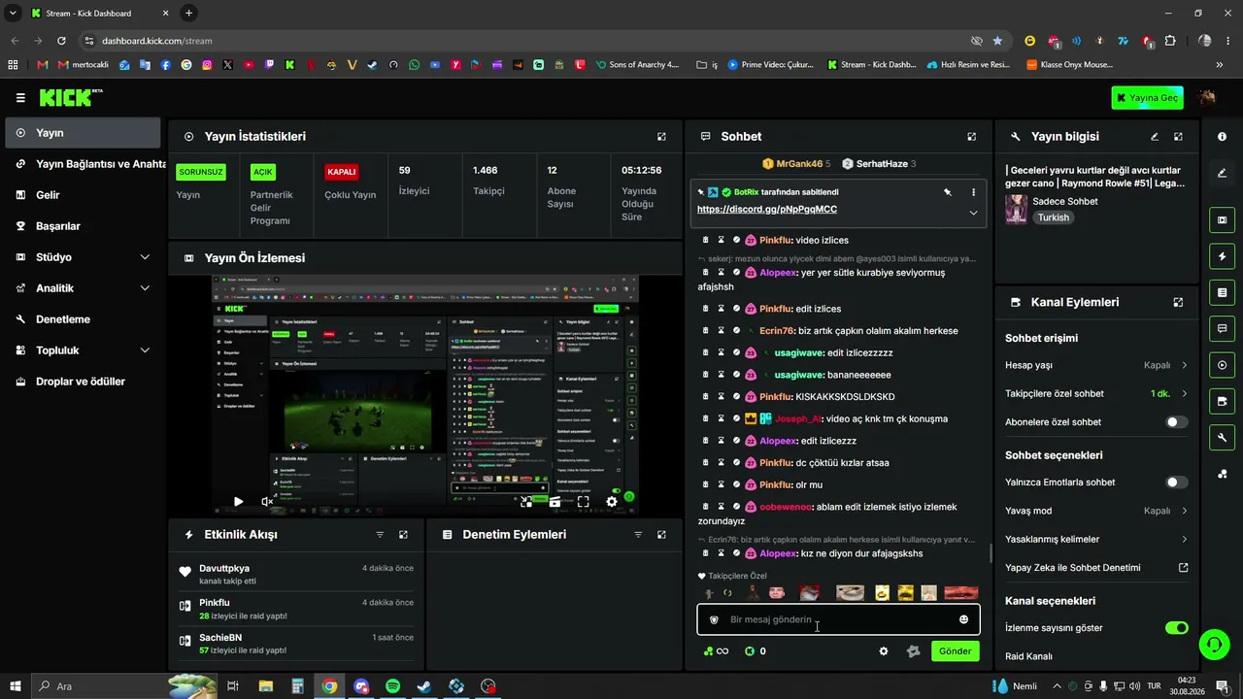Screen dimensions: 1243x699
Task: Click the Windows Start button
Action: tap(14, 686)
